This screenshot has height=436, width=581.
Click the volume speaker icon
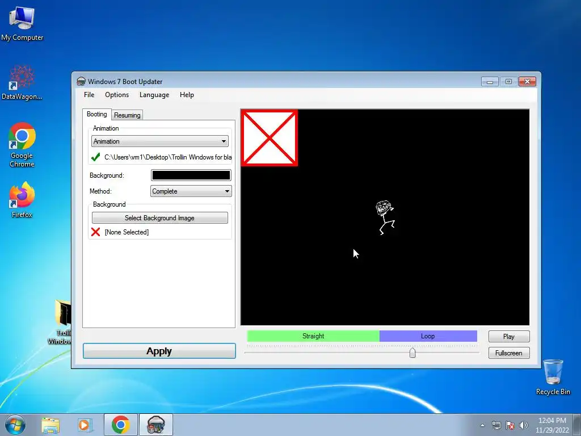click(x=523, y=425)
